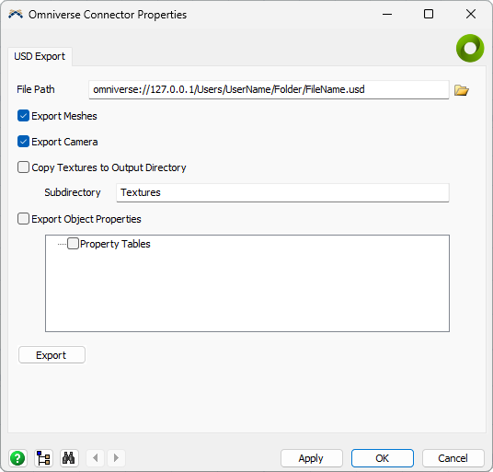
Task: Disable the Export Camera checkbox
Action: (23, 142)
